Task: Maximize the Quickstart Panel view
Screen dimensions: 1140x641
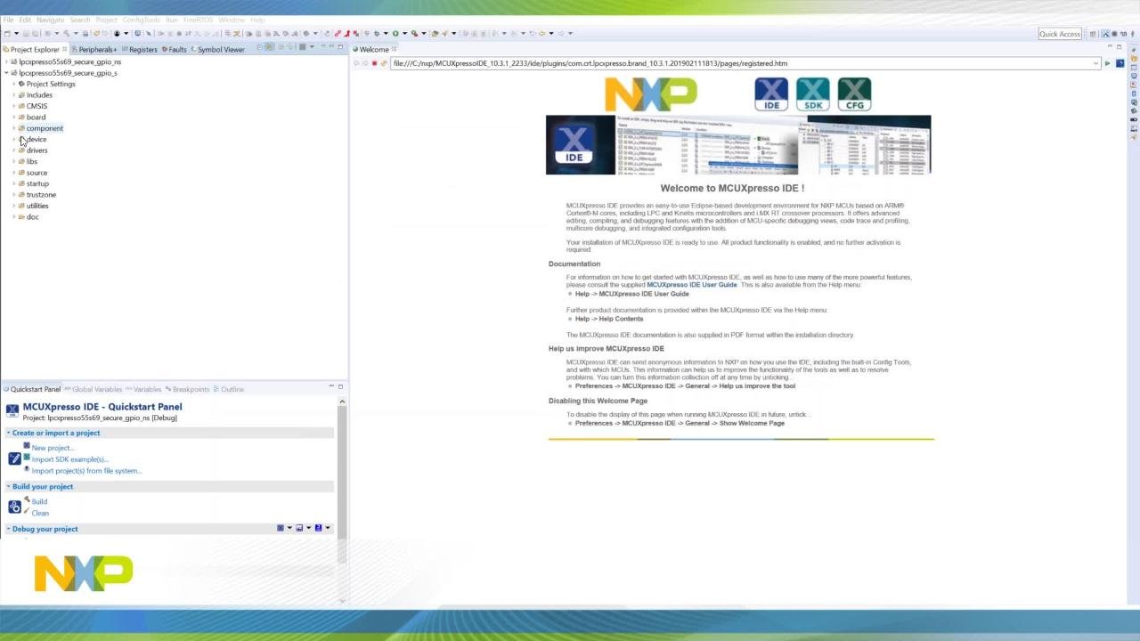Action: [x=340, y=386]
